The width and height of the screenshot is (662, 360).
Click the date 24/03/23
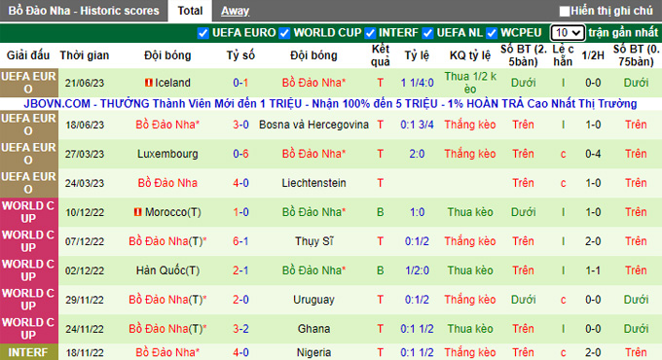click(x=85, y=183)
